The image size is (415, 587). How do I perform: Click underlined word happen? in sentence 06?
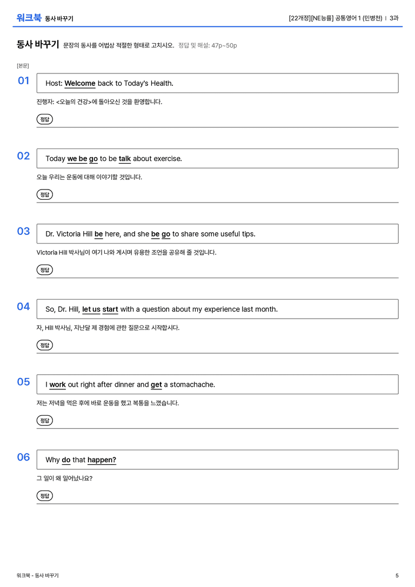(x=102, y=460)
